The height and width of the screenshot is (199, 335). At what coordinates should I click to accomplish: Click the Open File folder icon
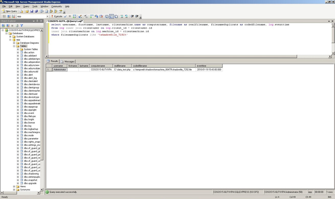pyautogui.click(x=27, y=11)
